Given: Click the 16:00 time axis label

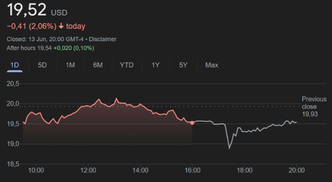Looking at the screenshot, I should [x=193, y=170].
